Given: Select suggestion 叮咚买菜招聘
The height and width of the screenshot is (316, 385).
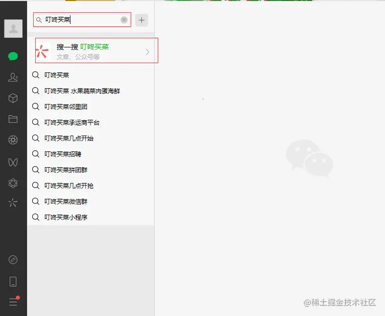Looking at the screenshot, I should (x=91, y=154).
